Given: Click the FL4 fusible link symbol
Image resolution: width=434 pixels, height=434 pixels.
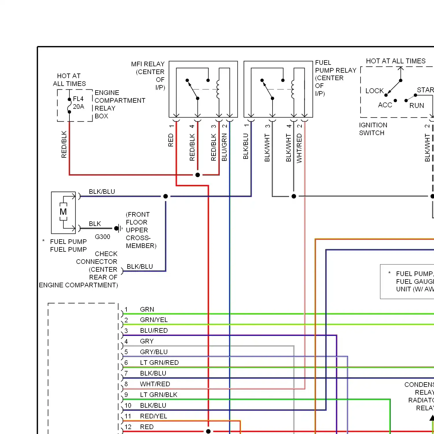Looking at the screenshot, I should [x=69, y=106].
